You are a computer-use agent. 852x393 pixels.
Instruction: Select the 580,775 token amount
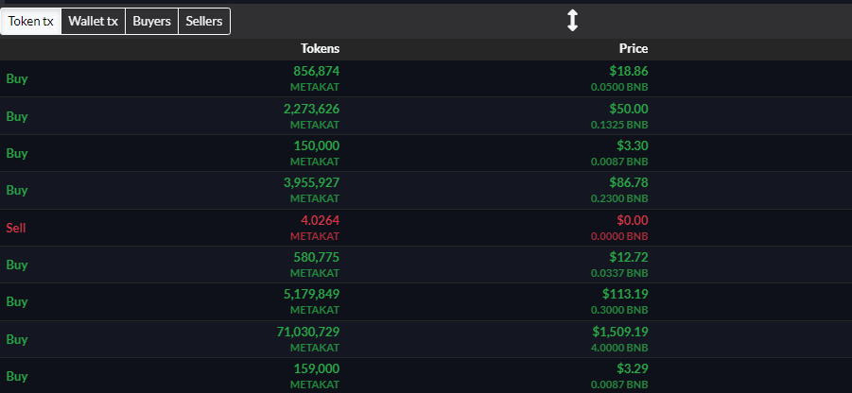pos(316,257)
